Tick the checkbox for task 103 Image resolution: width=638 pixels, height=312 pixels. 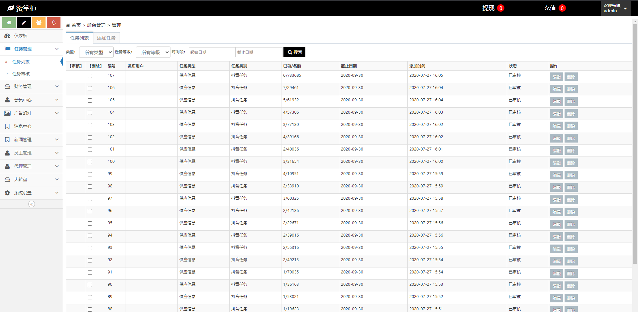(90, 125)
